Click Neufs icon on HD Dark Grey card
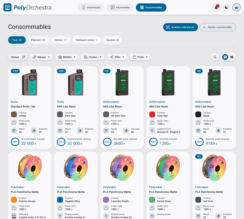244x219 pixels. pyautogui.click(x=106, y=131)
